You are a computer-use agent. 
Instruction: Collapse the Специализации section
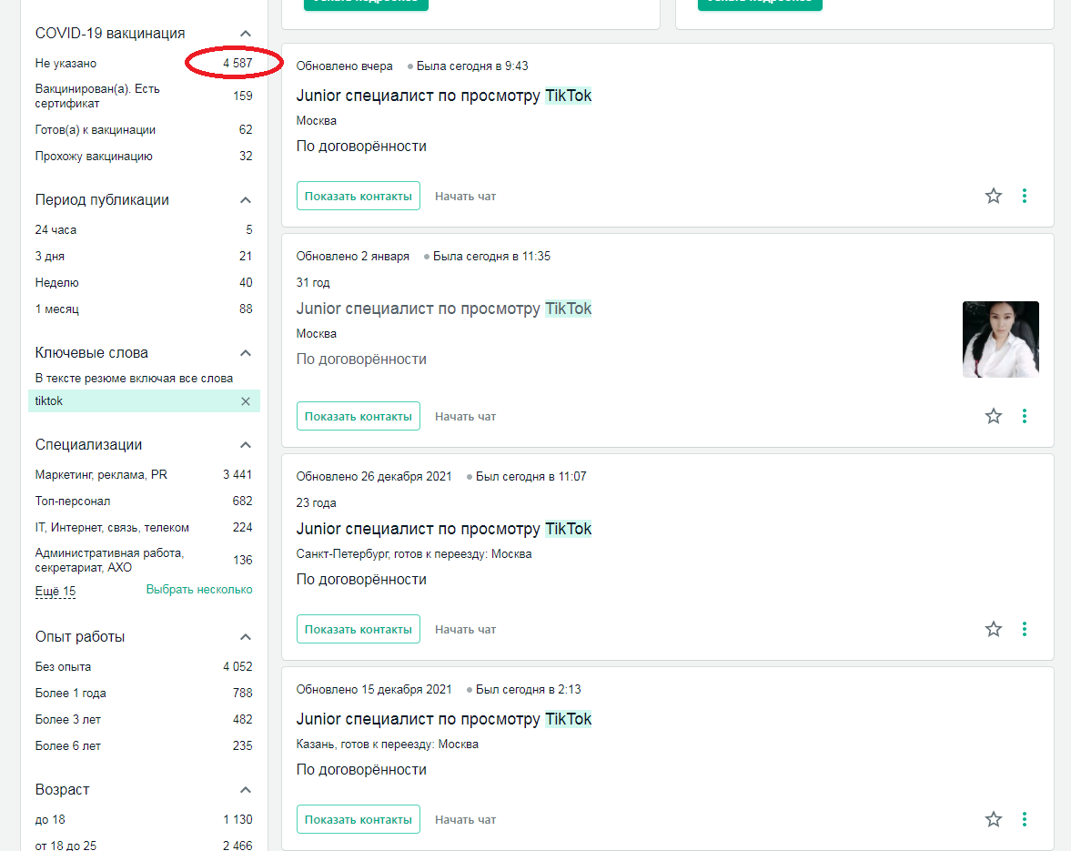click(x=246, y=445)
